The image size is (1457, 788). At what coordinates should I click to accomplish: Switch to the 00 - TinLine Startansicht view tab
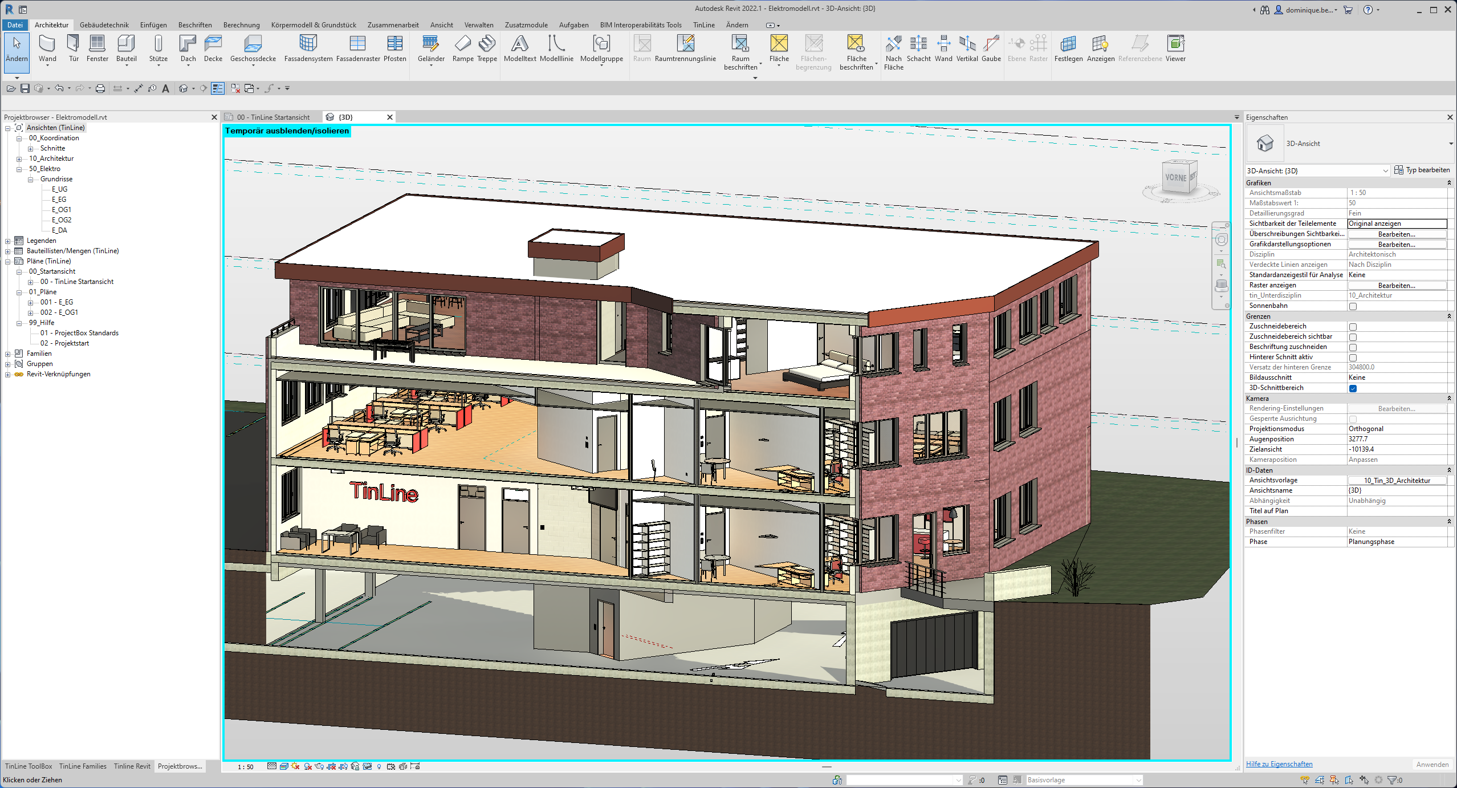pos(273,117)
